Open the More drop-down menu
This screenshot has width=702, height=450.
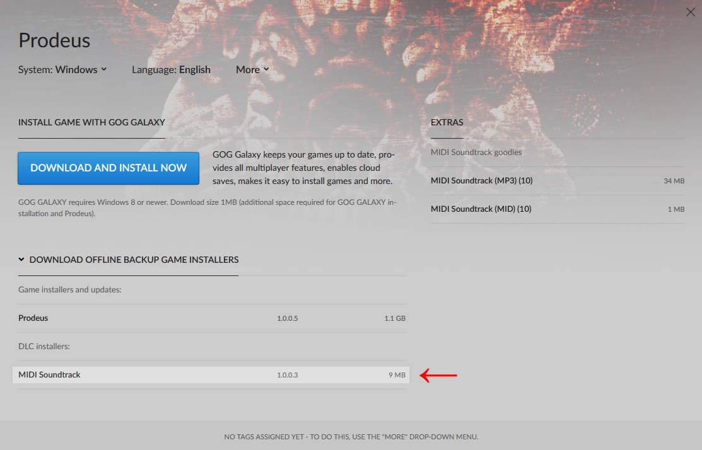tap(252, 70)
